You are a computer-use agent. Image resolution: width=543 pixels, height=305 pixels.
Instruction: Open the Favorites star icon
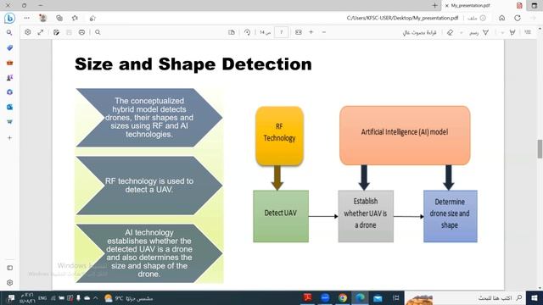75,18
